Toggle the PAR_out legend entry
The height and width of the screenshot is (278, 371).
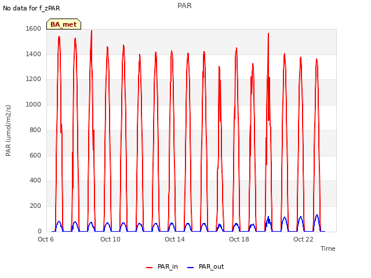[205, 266]
